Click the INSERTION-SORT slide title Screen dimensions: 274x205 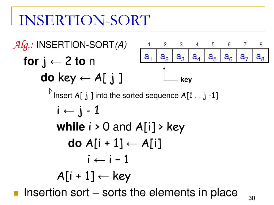pos(84,20)
